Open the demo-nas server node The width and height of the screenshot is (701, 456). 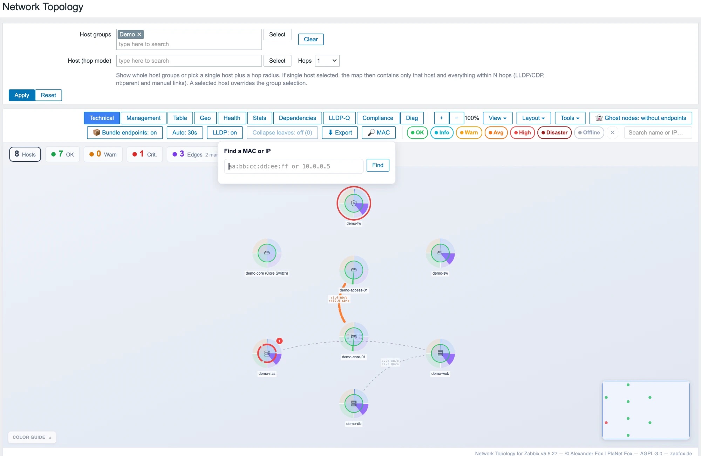pos(267,353)
